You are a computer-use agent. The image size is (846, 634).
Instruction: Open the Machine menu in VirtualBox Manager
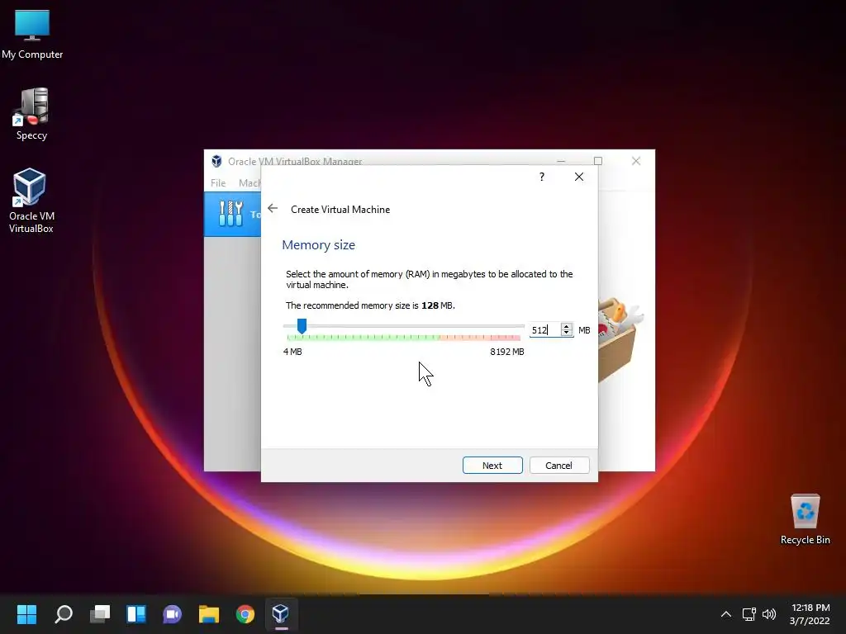pyautogui.click(x=250, y=183)
